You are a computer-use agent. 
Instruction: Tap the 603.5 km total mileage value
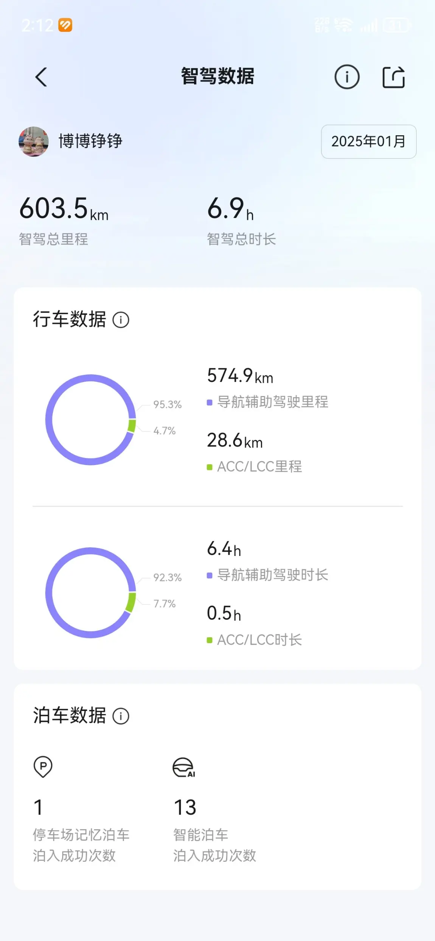click(64, 208)
